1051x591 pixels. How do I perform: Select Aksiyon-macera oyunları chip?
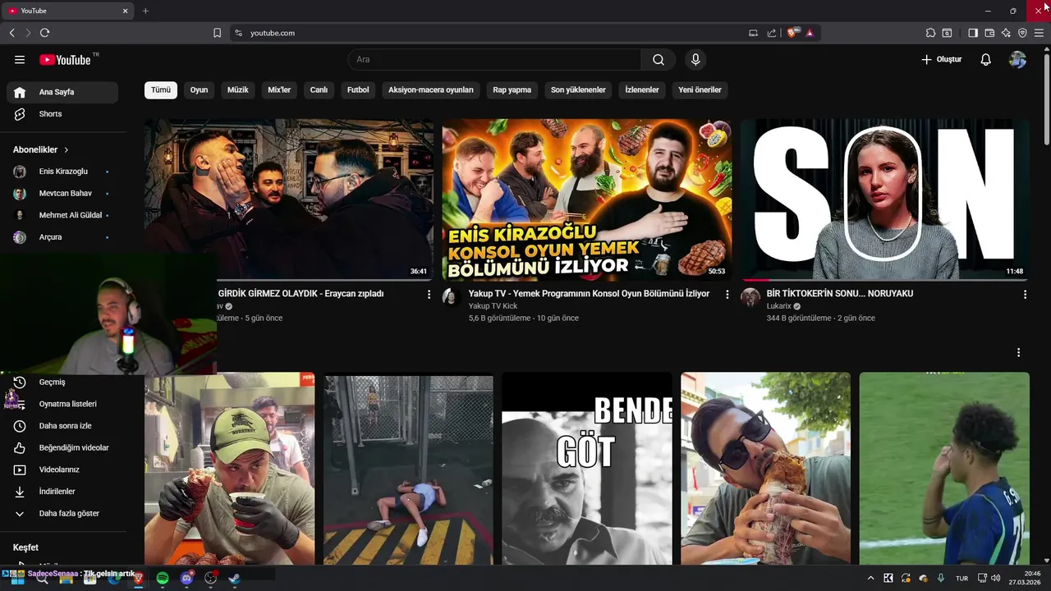tap(431, 90)
